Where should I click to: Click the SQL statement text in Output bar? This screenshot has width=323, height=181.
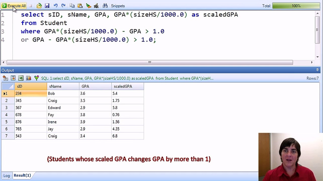click(127, 78)
